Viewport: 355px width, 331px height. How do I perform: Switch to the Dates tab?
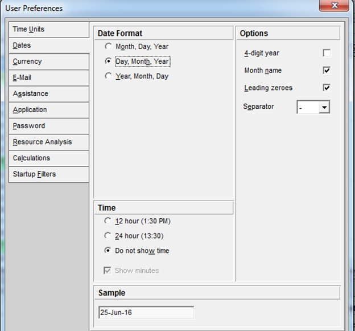[49, 46]
